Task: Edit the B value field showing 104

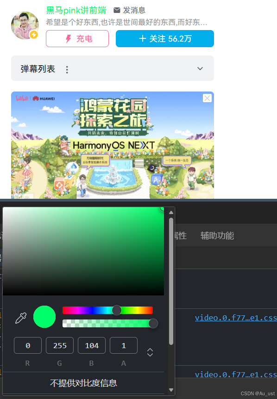Action: 92,345
